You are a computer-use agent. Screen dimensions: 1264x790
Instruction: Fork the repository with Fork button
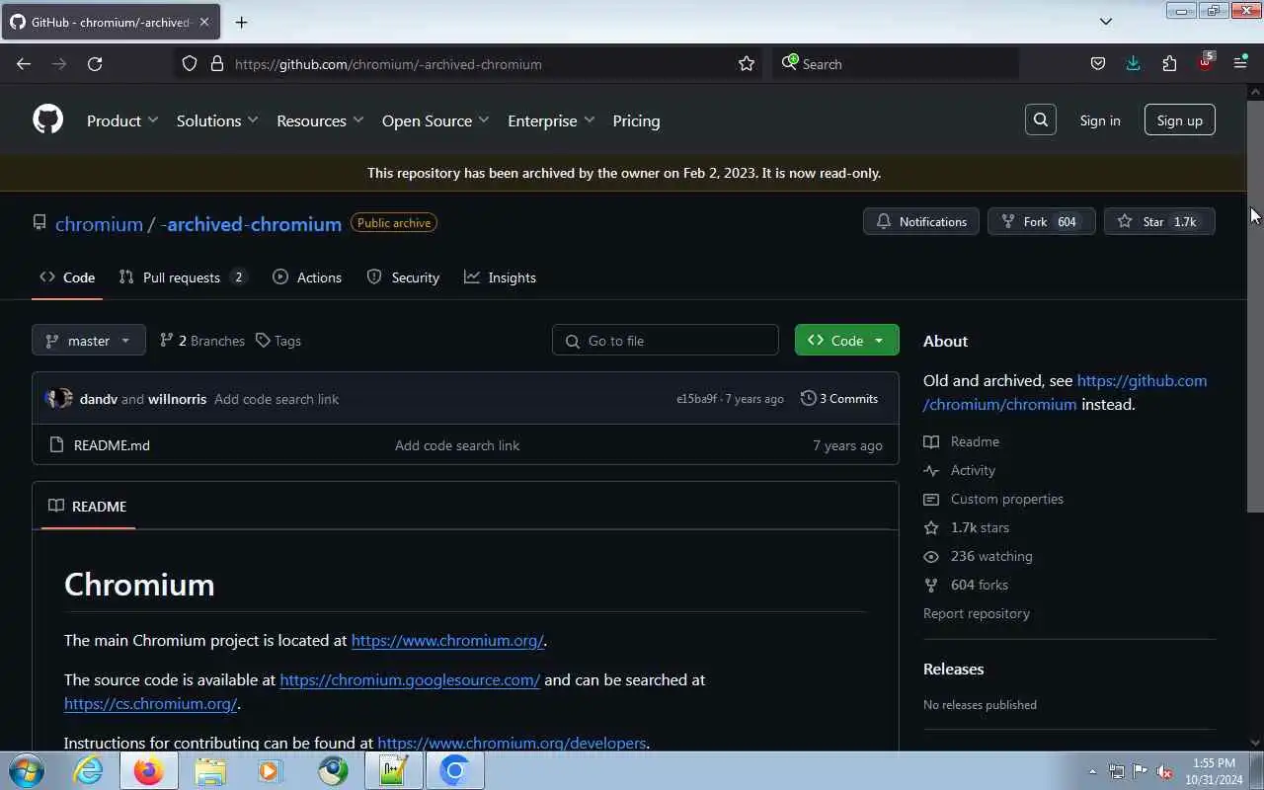click(1041, 221)
